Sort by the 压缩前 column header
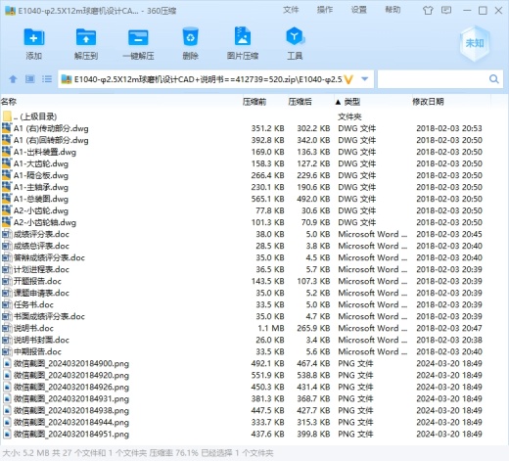This screenshot has height=461, width=509. 254,102
